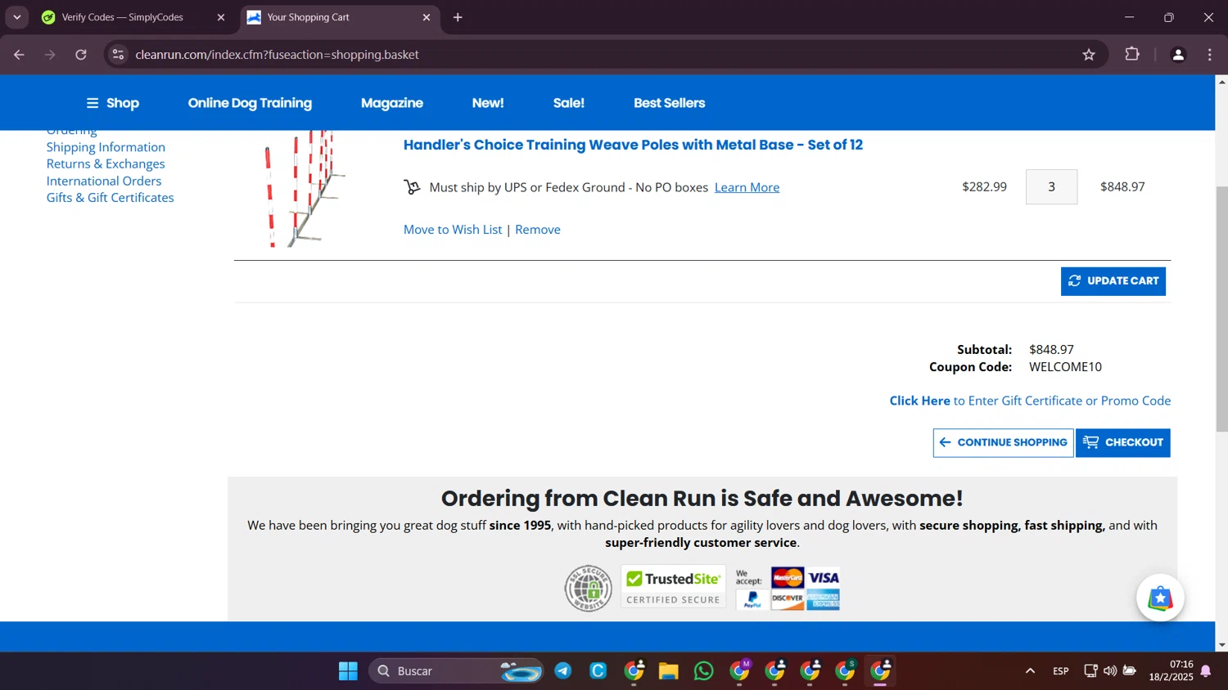1228x690 pixels.
Task: Click the VISA logo
Action: 824,577
